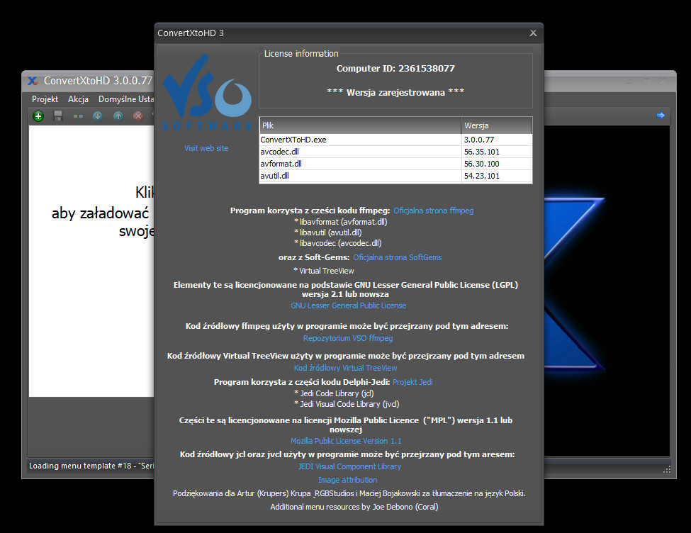Open the Repozytorium VSO ffmpeg link
Viewport: 691px width, 533px height.
pyautogui.click(x=348, y=338)
